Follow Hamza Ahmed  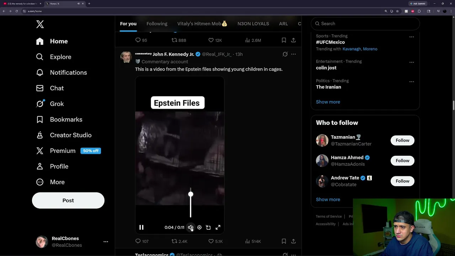pos(402,161)
